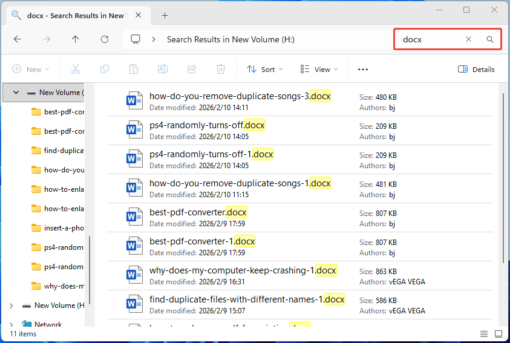
Task: Click the New Volume drive icon in sidebar
Action: (31, 93)
